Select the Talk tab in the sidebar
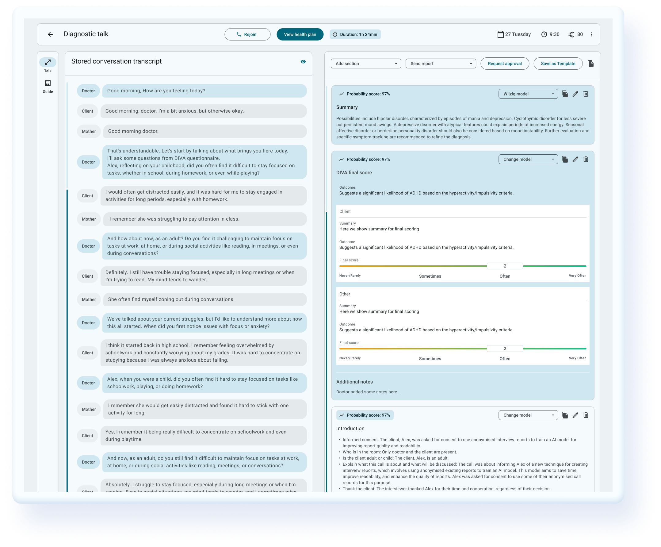 (48, 65)
